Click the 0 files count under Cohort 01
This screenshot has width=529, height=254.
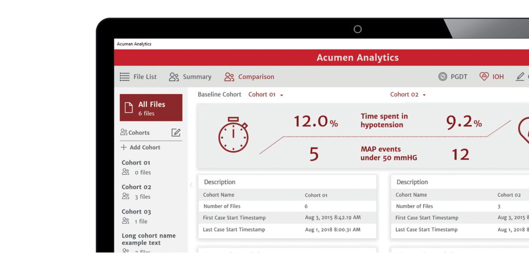tap(143, 173)
